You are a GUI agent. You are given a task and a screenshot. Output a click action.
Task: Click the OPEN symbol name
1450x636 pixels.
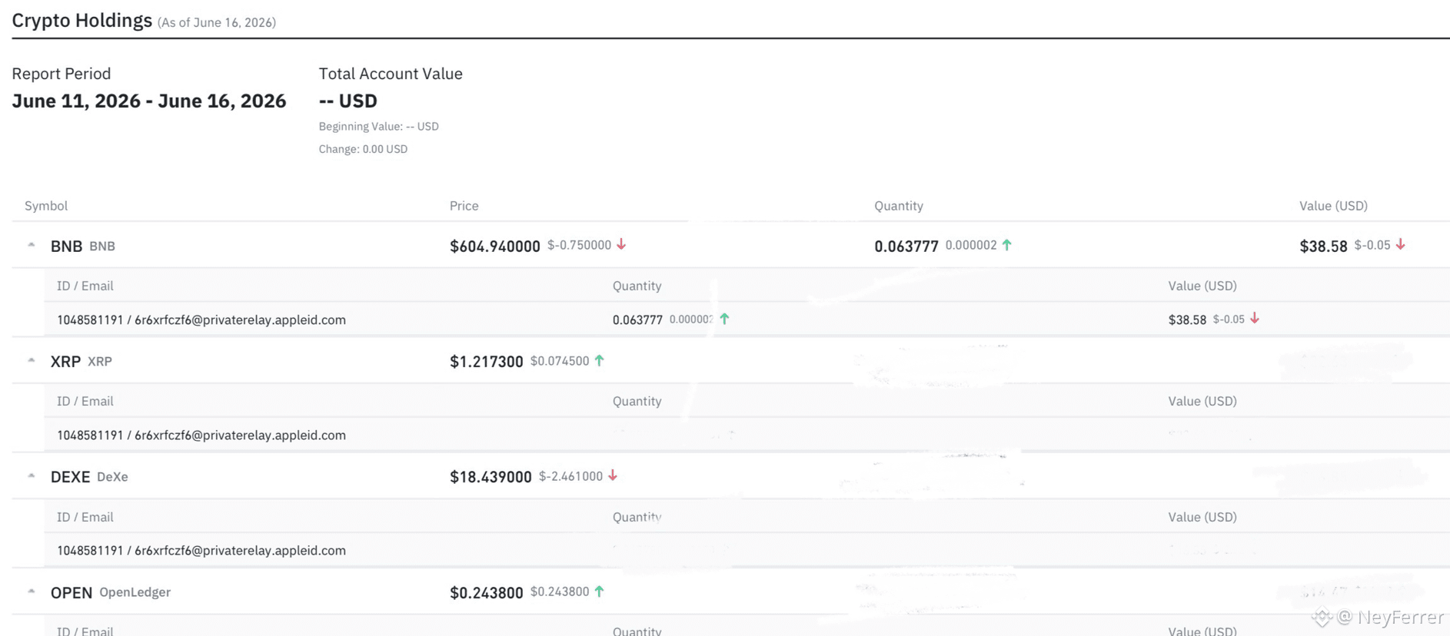pos(72,592)
